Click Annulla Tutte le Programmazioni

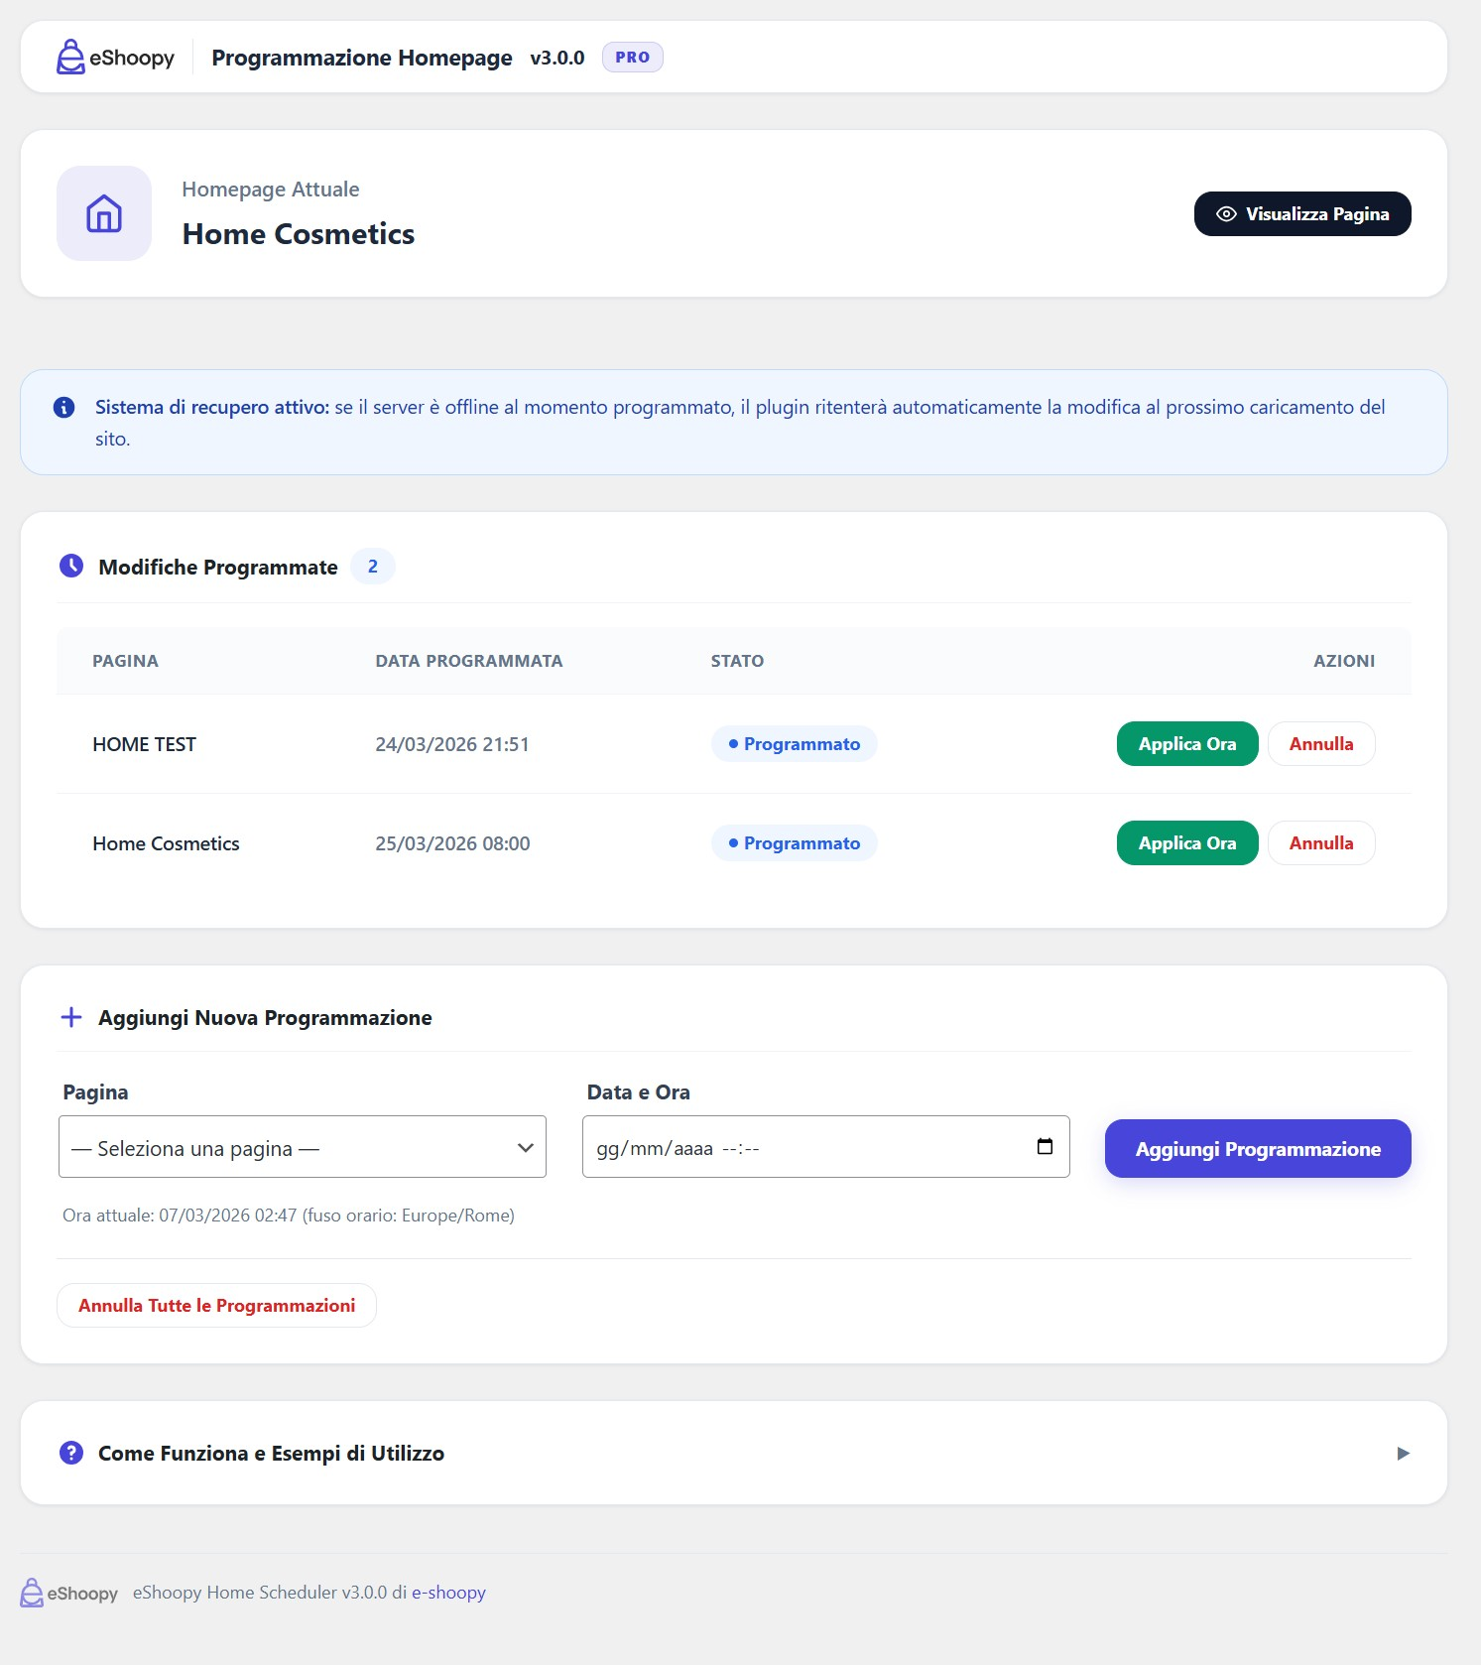pyautogui.click(x=216, y=1306)
